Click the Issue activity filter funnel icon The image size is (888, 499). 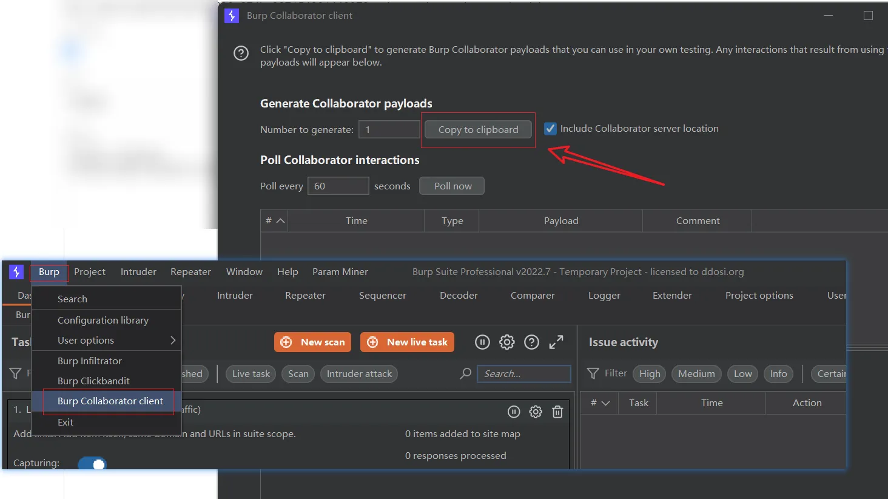click(x=593, y=373)
